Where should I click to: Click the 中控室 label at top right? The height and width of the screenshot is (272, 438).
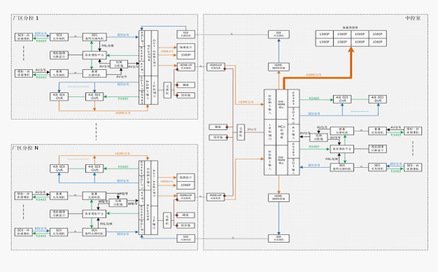[413, 18]
